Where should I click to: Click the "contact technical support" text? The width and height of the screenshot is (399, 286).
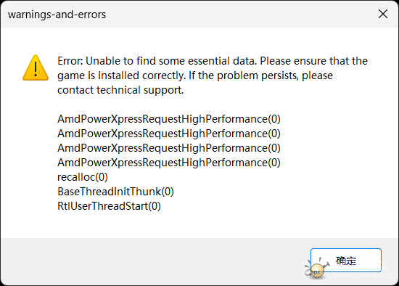coord(120,90)
